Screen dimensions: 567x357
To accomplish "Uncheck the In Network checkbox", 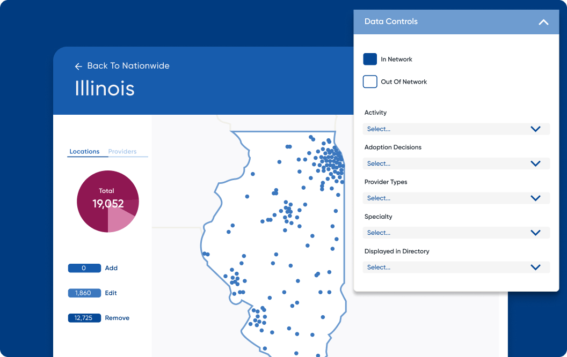I will (x=370, y=59).
